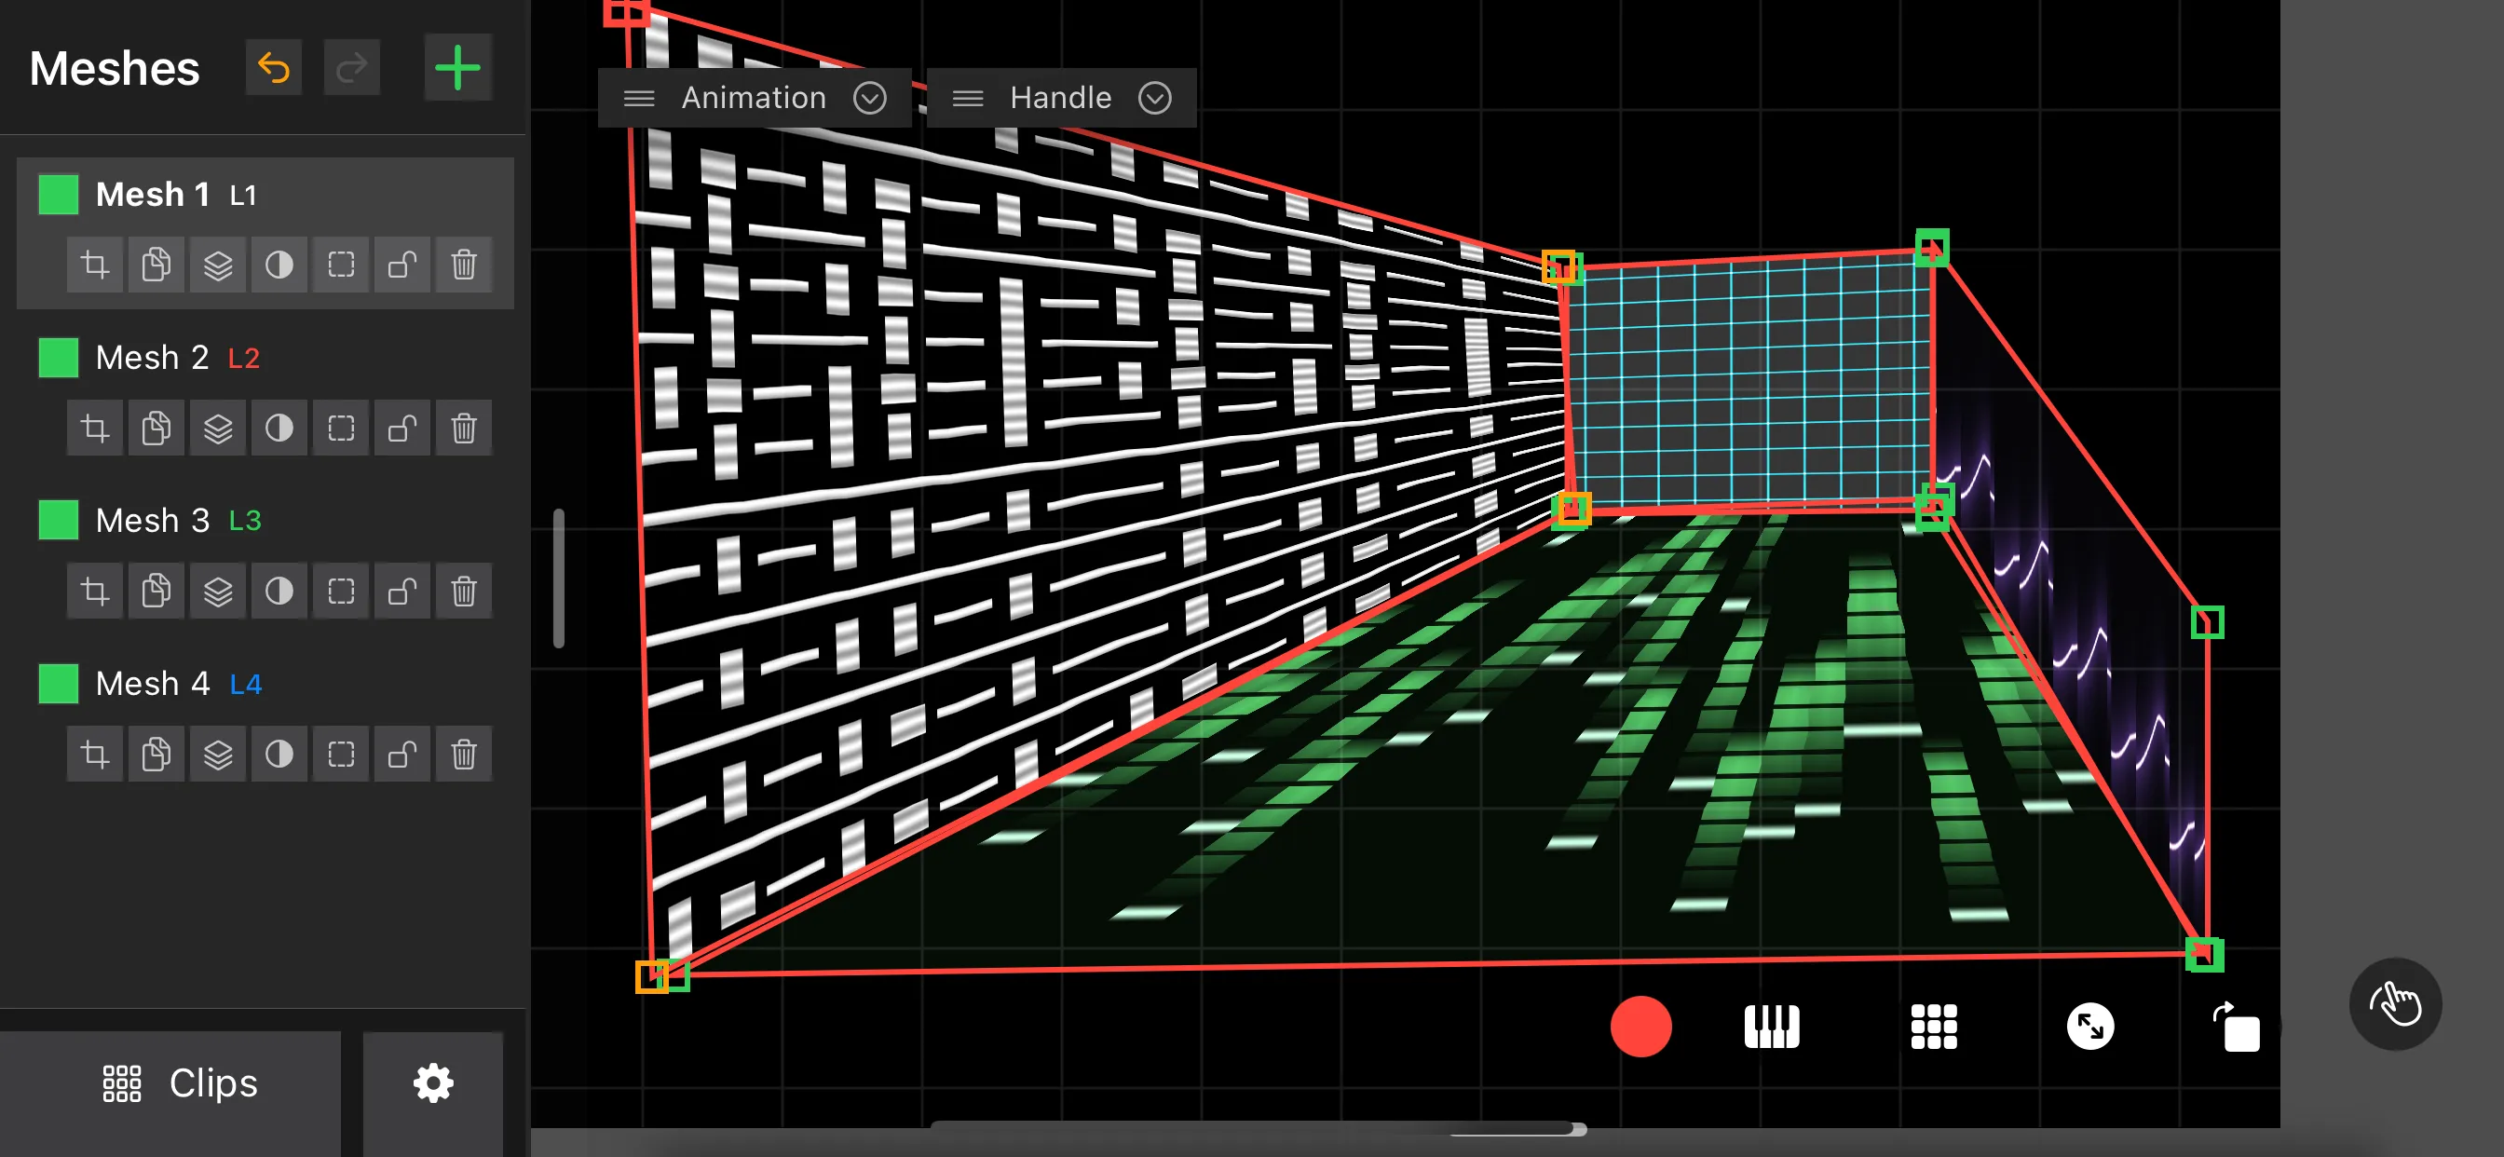Open contrast option for Mesh 4
The height and width of the screenshot is (1157, 2504).
tap(279, 754)
